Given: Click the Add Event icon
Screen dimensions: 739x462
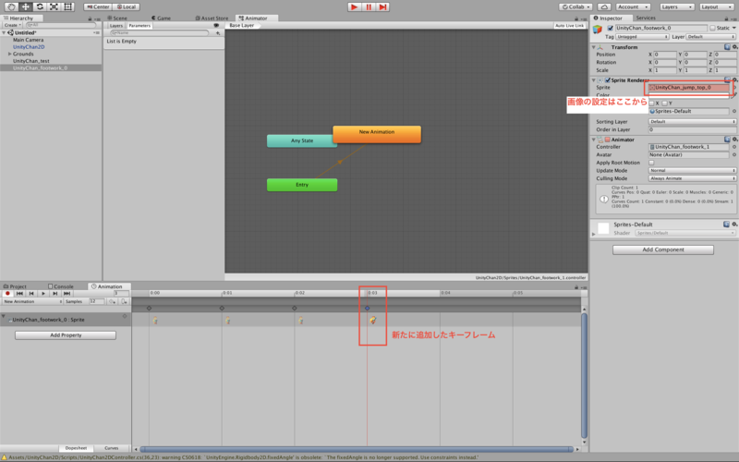Looking at the screenshot, I should pos(124,301).
